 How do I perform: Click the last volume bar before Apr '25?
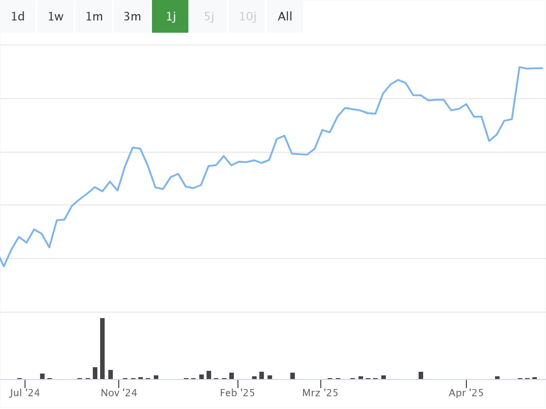tap(421, 375)
